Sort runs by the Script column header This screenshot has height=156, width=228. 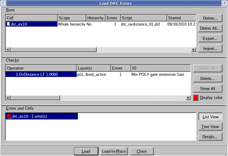(143, 18)
